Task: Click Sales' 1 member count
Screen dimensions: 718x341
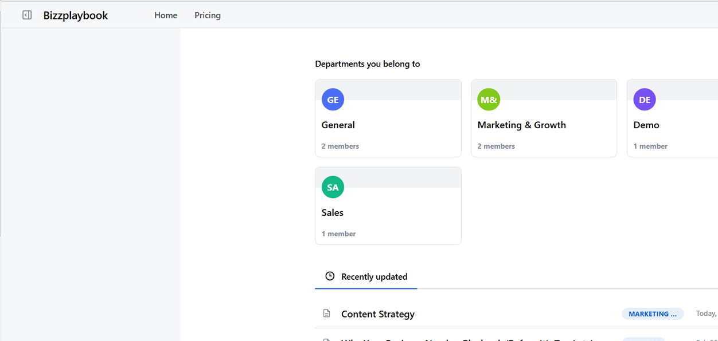Action: click(x=338, y=233)
